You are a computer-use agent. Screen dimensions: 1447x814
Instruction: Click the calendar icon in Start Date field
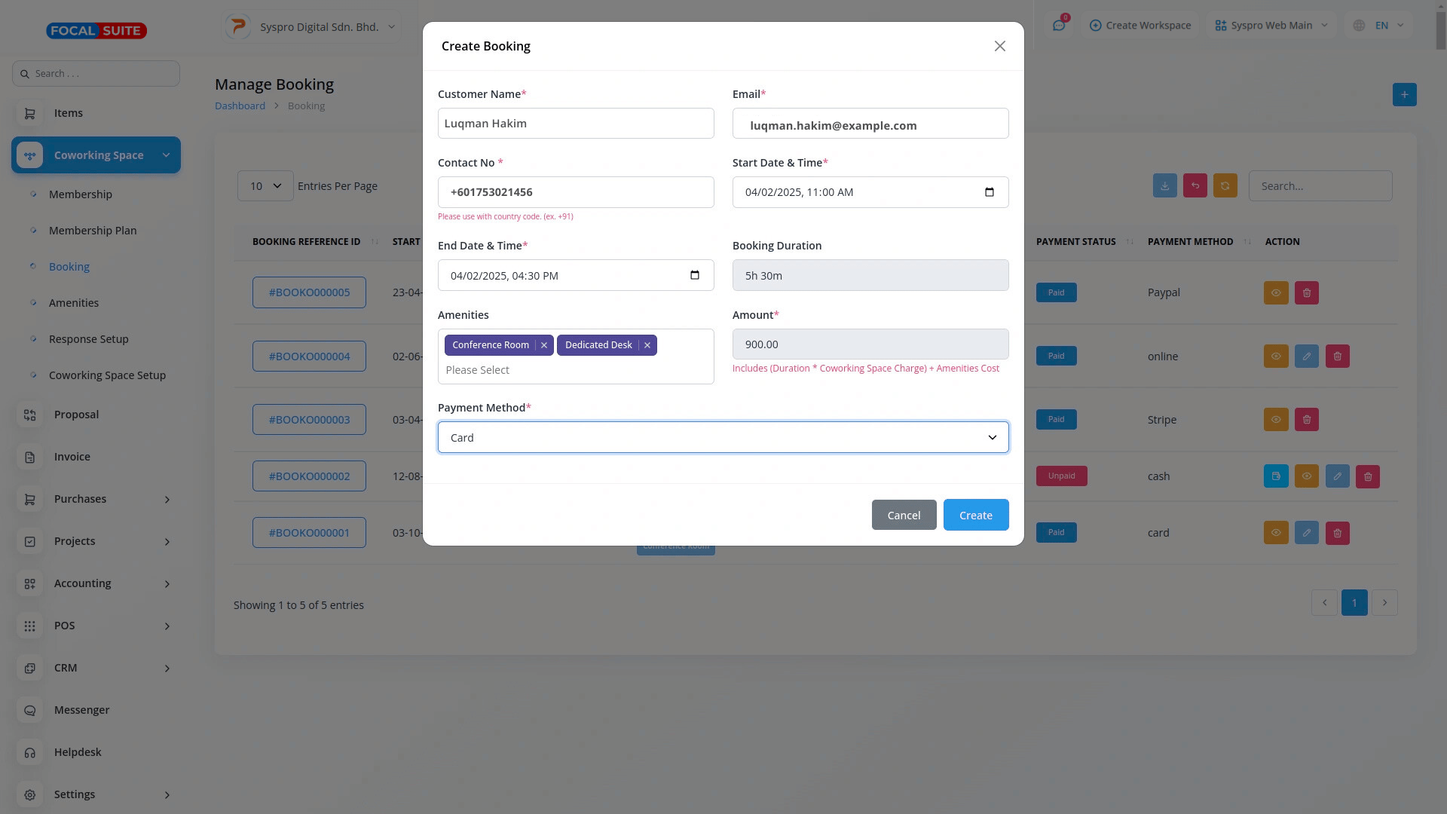tap(990, 192)
